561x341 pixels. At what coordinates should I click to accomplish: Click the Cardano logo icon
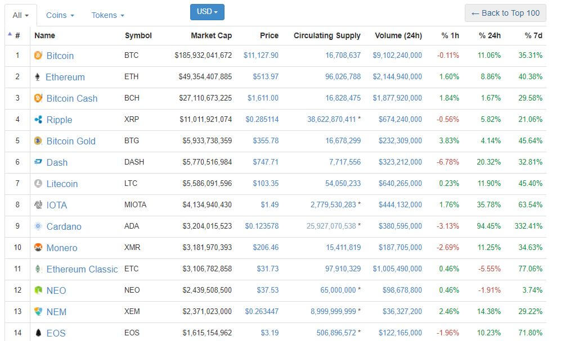point(38,226)
